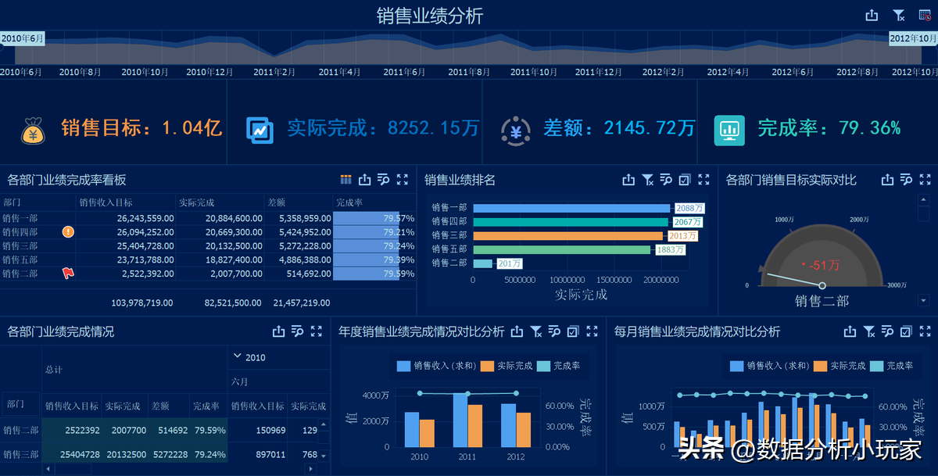Maximize the 各部门业绩完成率看板 panel
The height and width of the screenshot is (476, 938).
click(403, 180)
